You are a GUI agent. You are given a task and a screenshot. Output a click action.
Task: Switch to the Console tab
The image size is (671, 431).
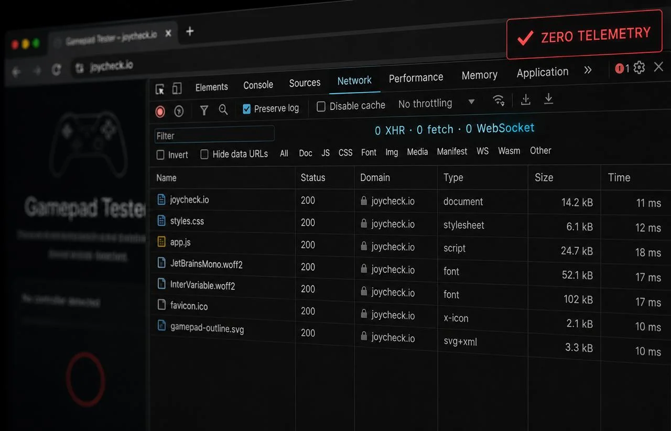click(x=258, y=85)
